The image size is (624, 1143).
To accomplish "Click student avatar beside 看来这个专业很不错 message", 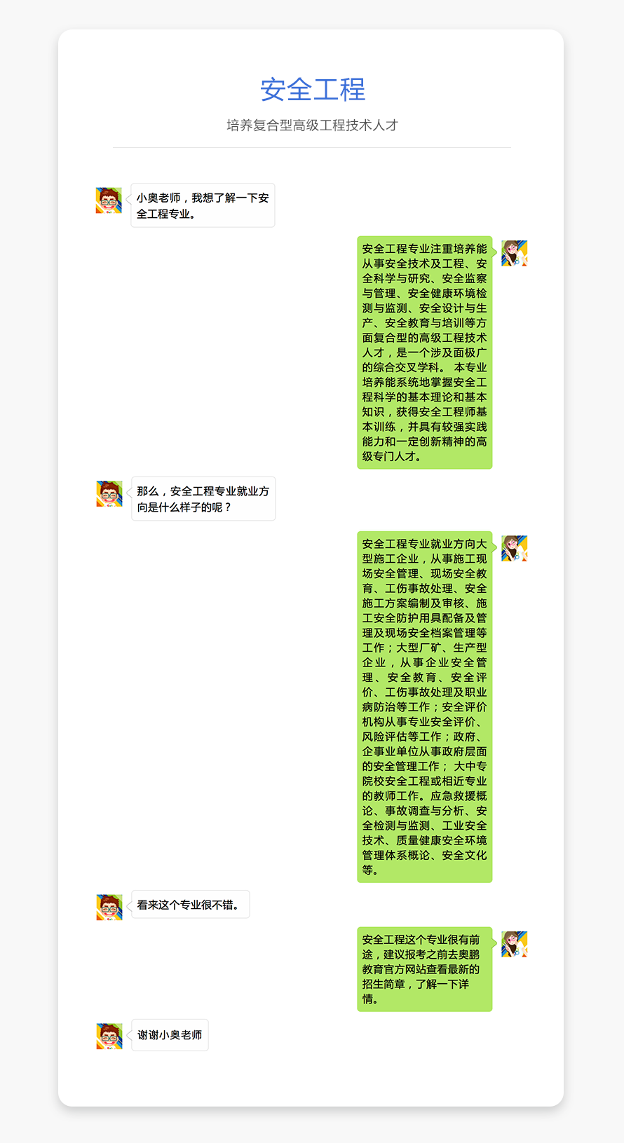I will pos(109,908).
